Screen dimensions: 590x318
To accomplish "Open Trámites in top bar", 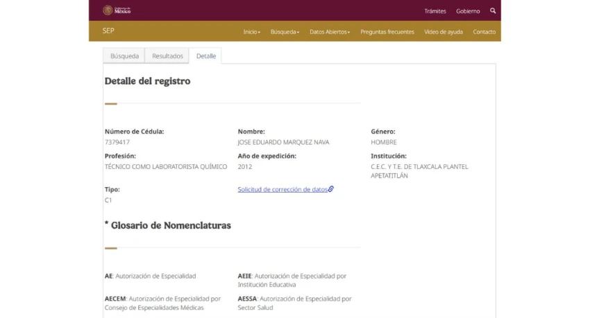I will 435,11.
